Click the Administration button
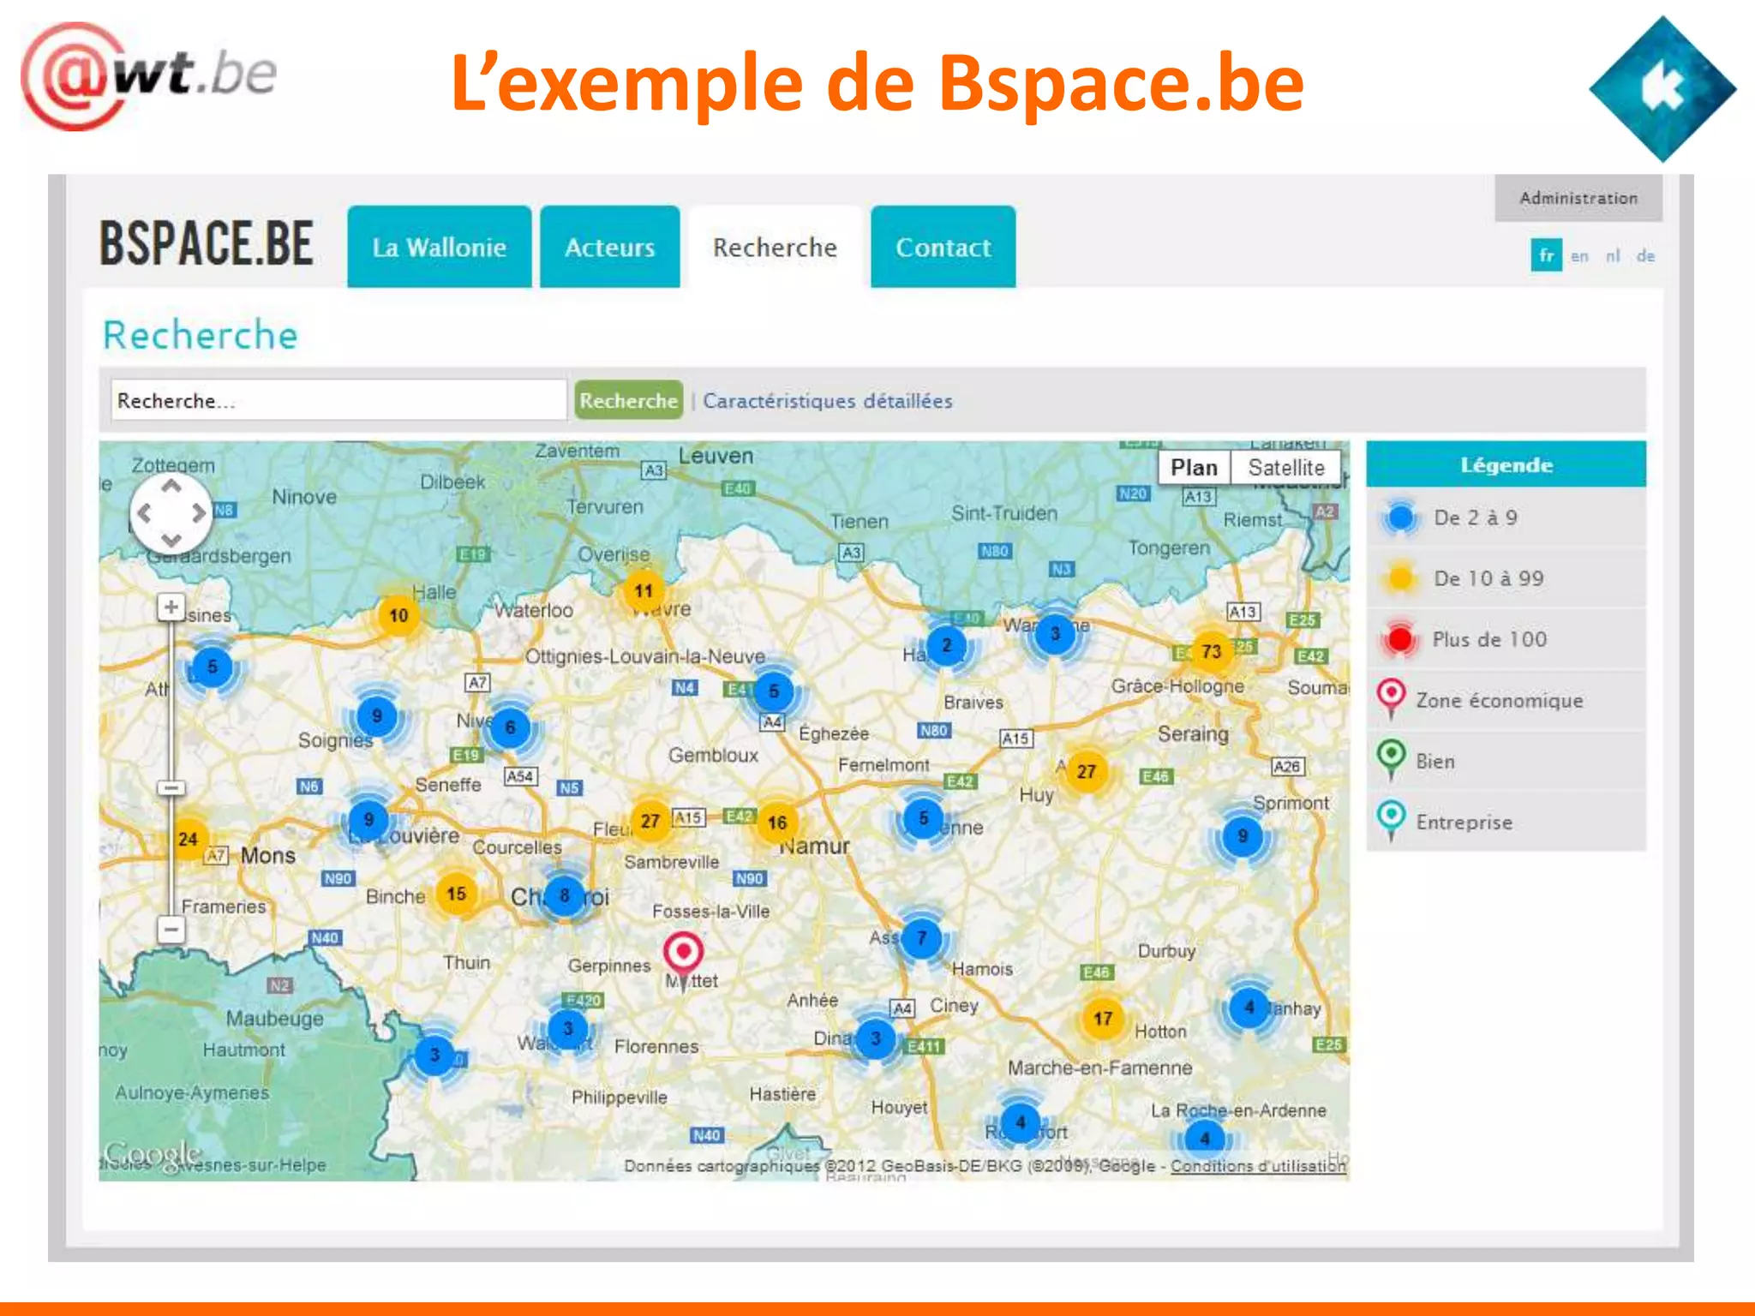The height and width of the screenshot is (1316, 1755). pos(1578,198)
